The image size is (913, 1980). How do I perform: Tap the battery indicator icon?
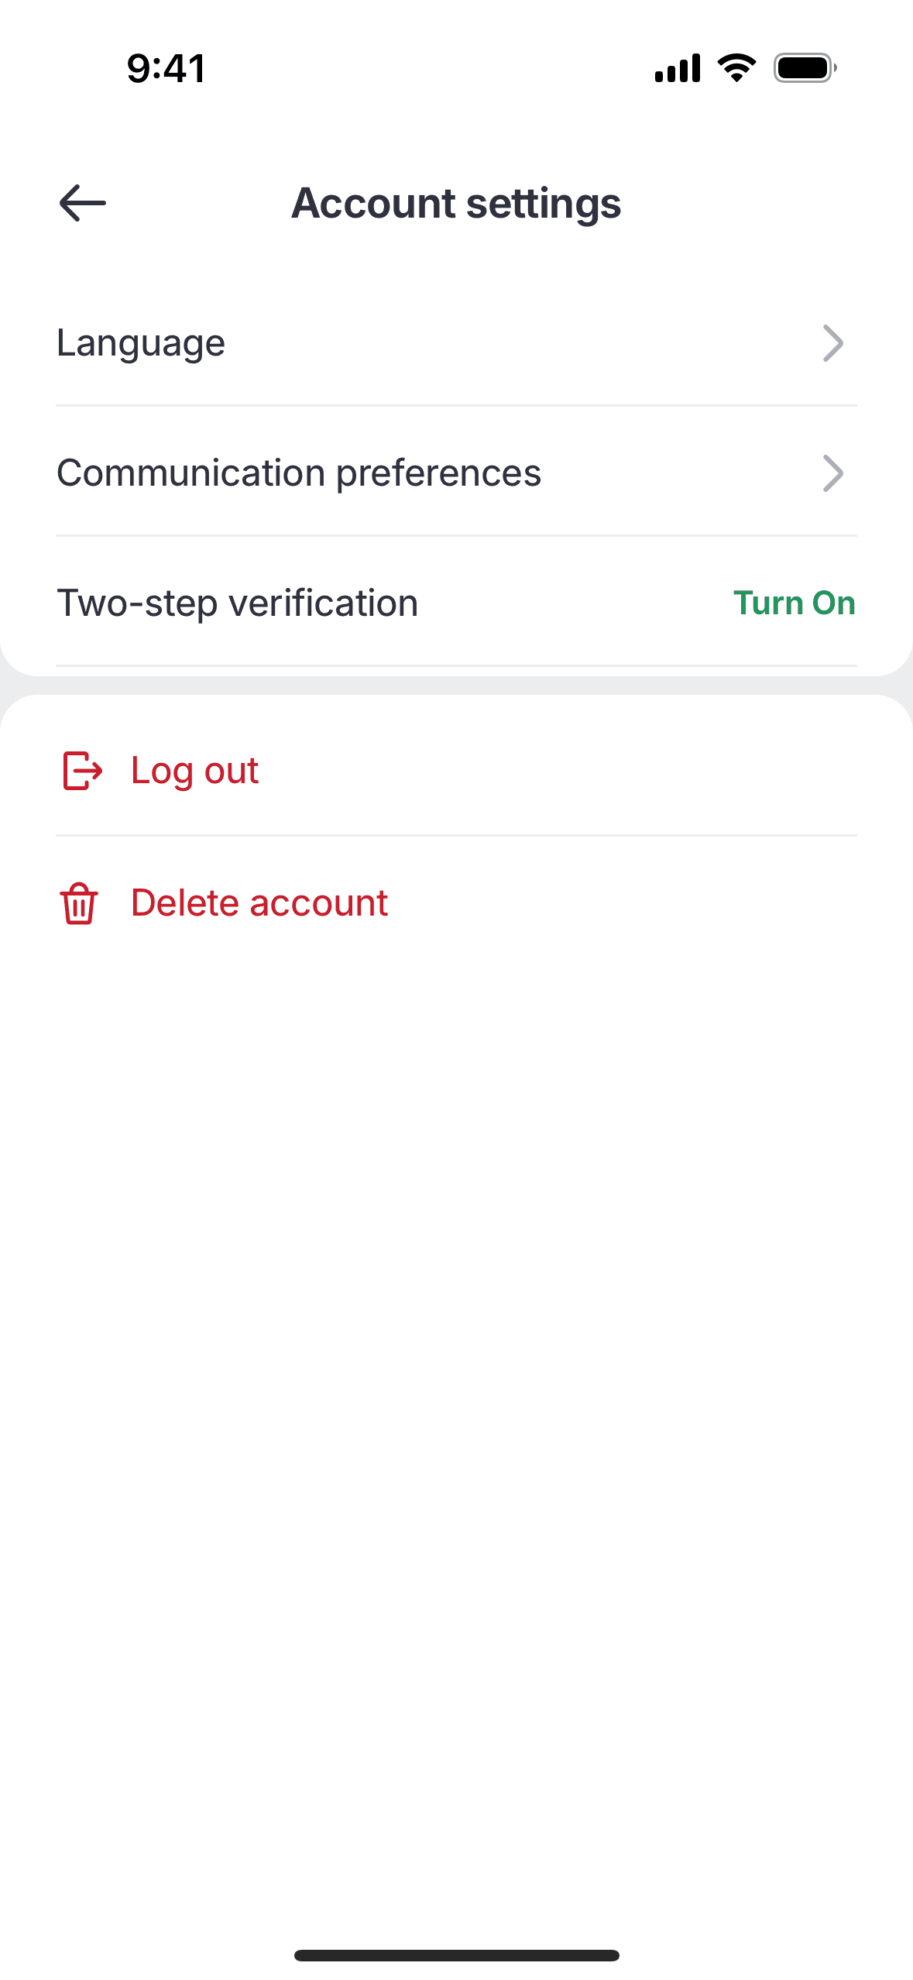point(805,68)
